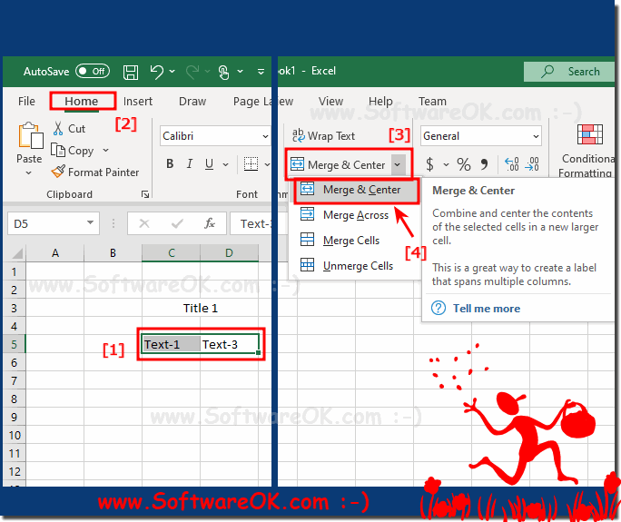Toggle Italic formatting
Image resolution: width=621 pixels, height=522 pixels.
(x=190, y=163)
